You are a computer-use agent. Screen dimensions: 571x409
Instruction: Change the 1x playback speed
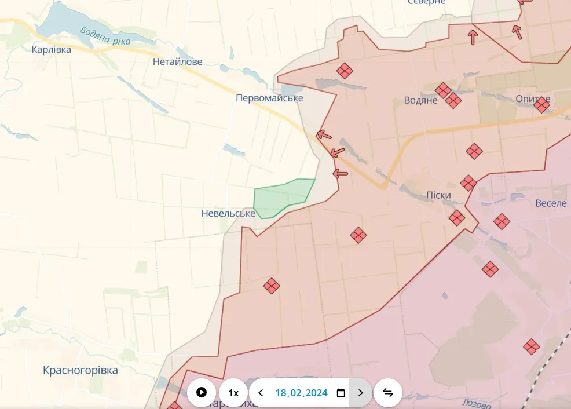pyautogui.click(x=233, y=393)
